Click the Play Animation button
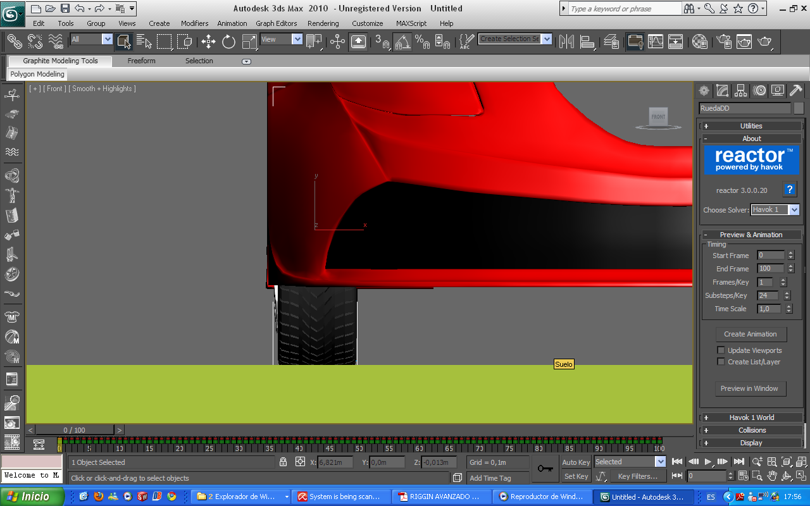This screenshot has height=506, width=810. click(708, 462)
